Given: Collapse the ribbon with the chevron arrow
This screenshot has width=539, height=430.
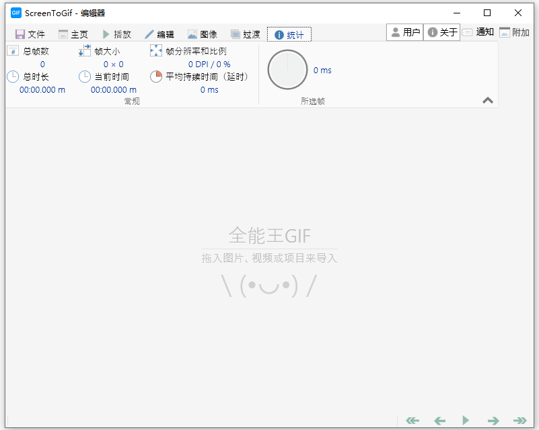Looking at the screenshot, I should coord(488,101).
